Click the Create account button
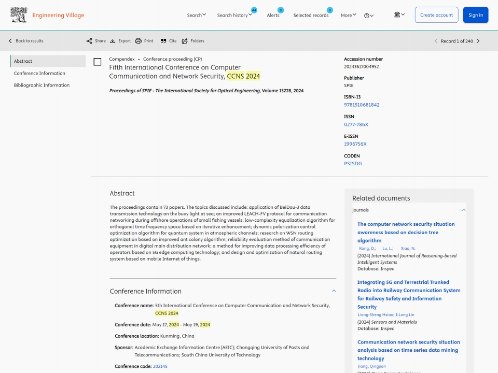The image size is (498, 373). coord(436,15)
